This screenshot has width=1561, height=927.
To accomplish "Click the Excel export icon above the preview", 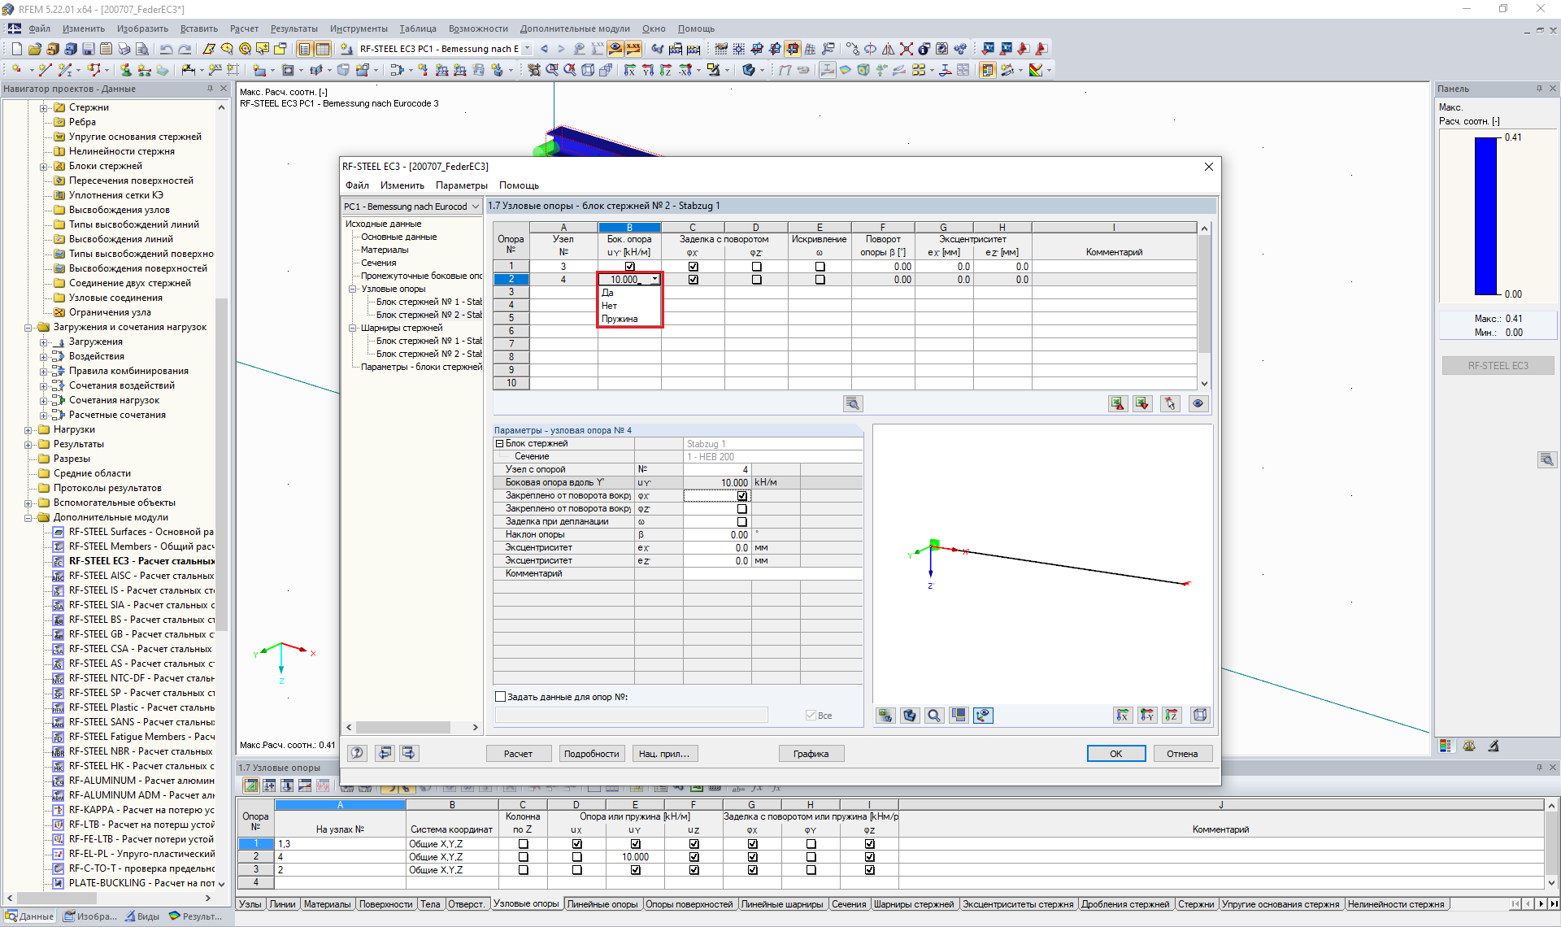I will tap(1118, 404).
